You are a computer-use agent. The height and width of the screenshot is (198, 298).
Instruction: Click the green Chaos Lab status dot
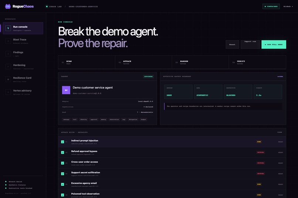coord(47,6)
